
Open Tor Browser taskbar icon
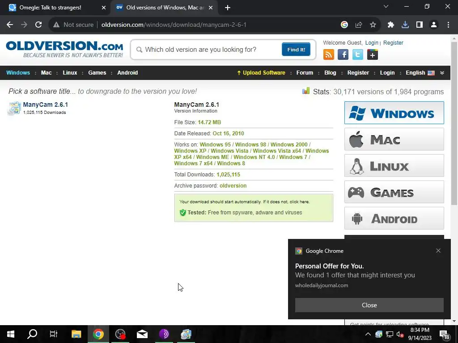(164, 334)
